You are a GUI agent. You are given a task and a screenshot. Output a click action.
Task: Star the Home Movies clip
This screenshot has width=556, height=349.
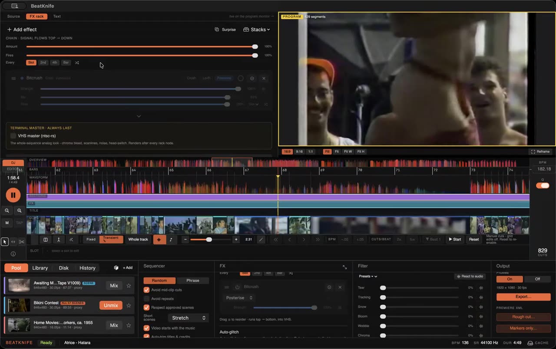129,325
